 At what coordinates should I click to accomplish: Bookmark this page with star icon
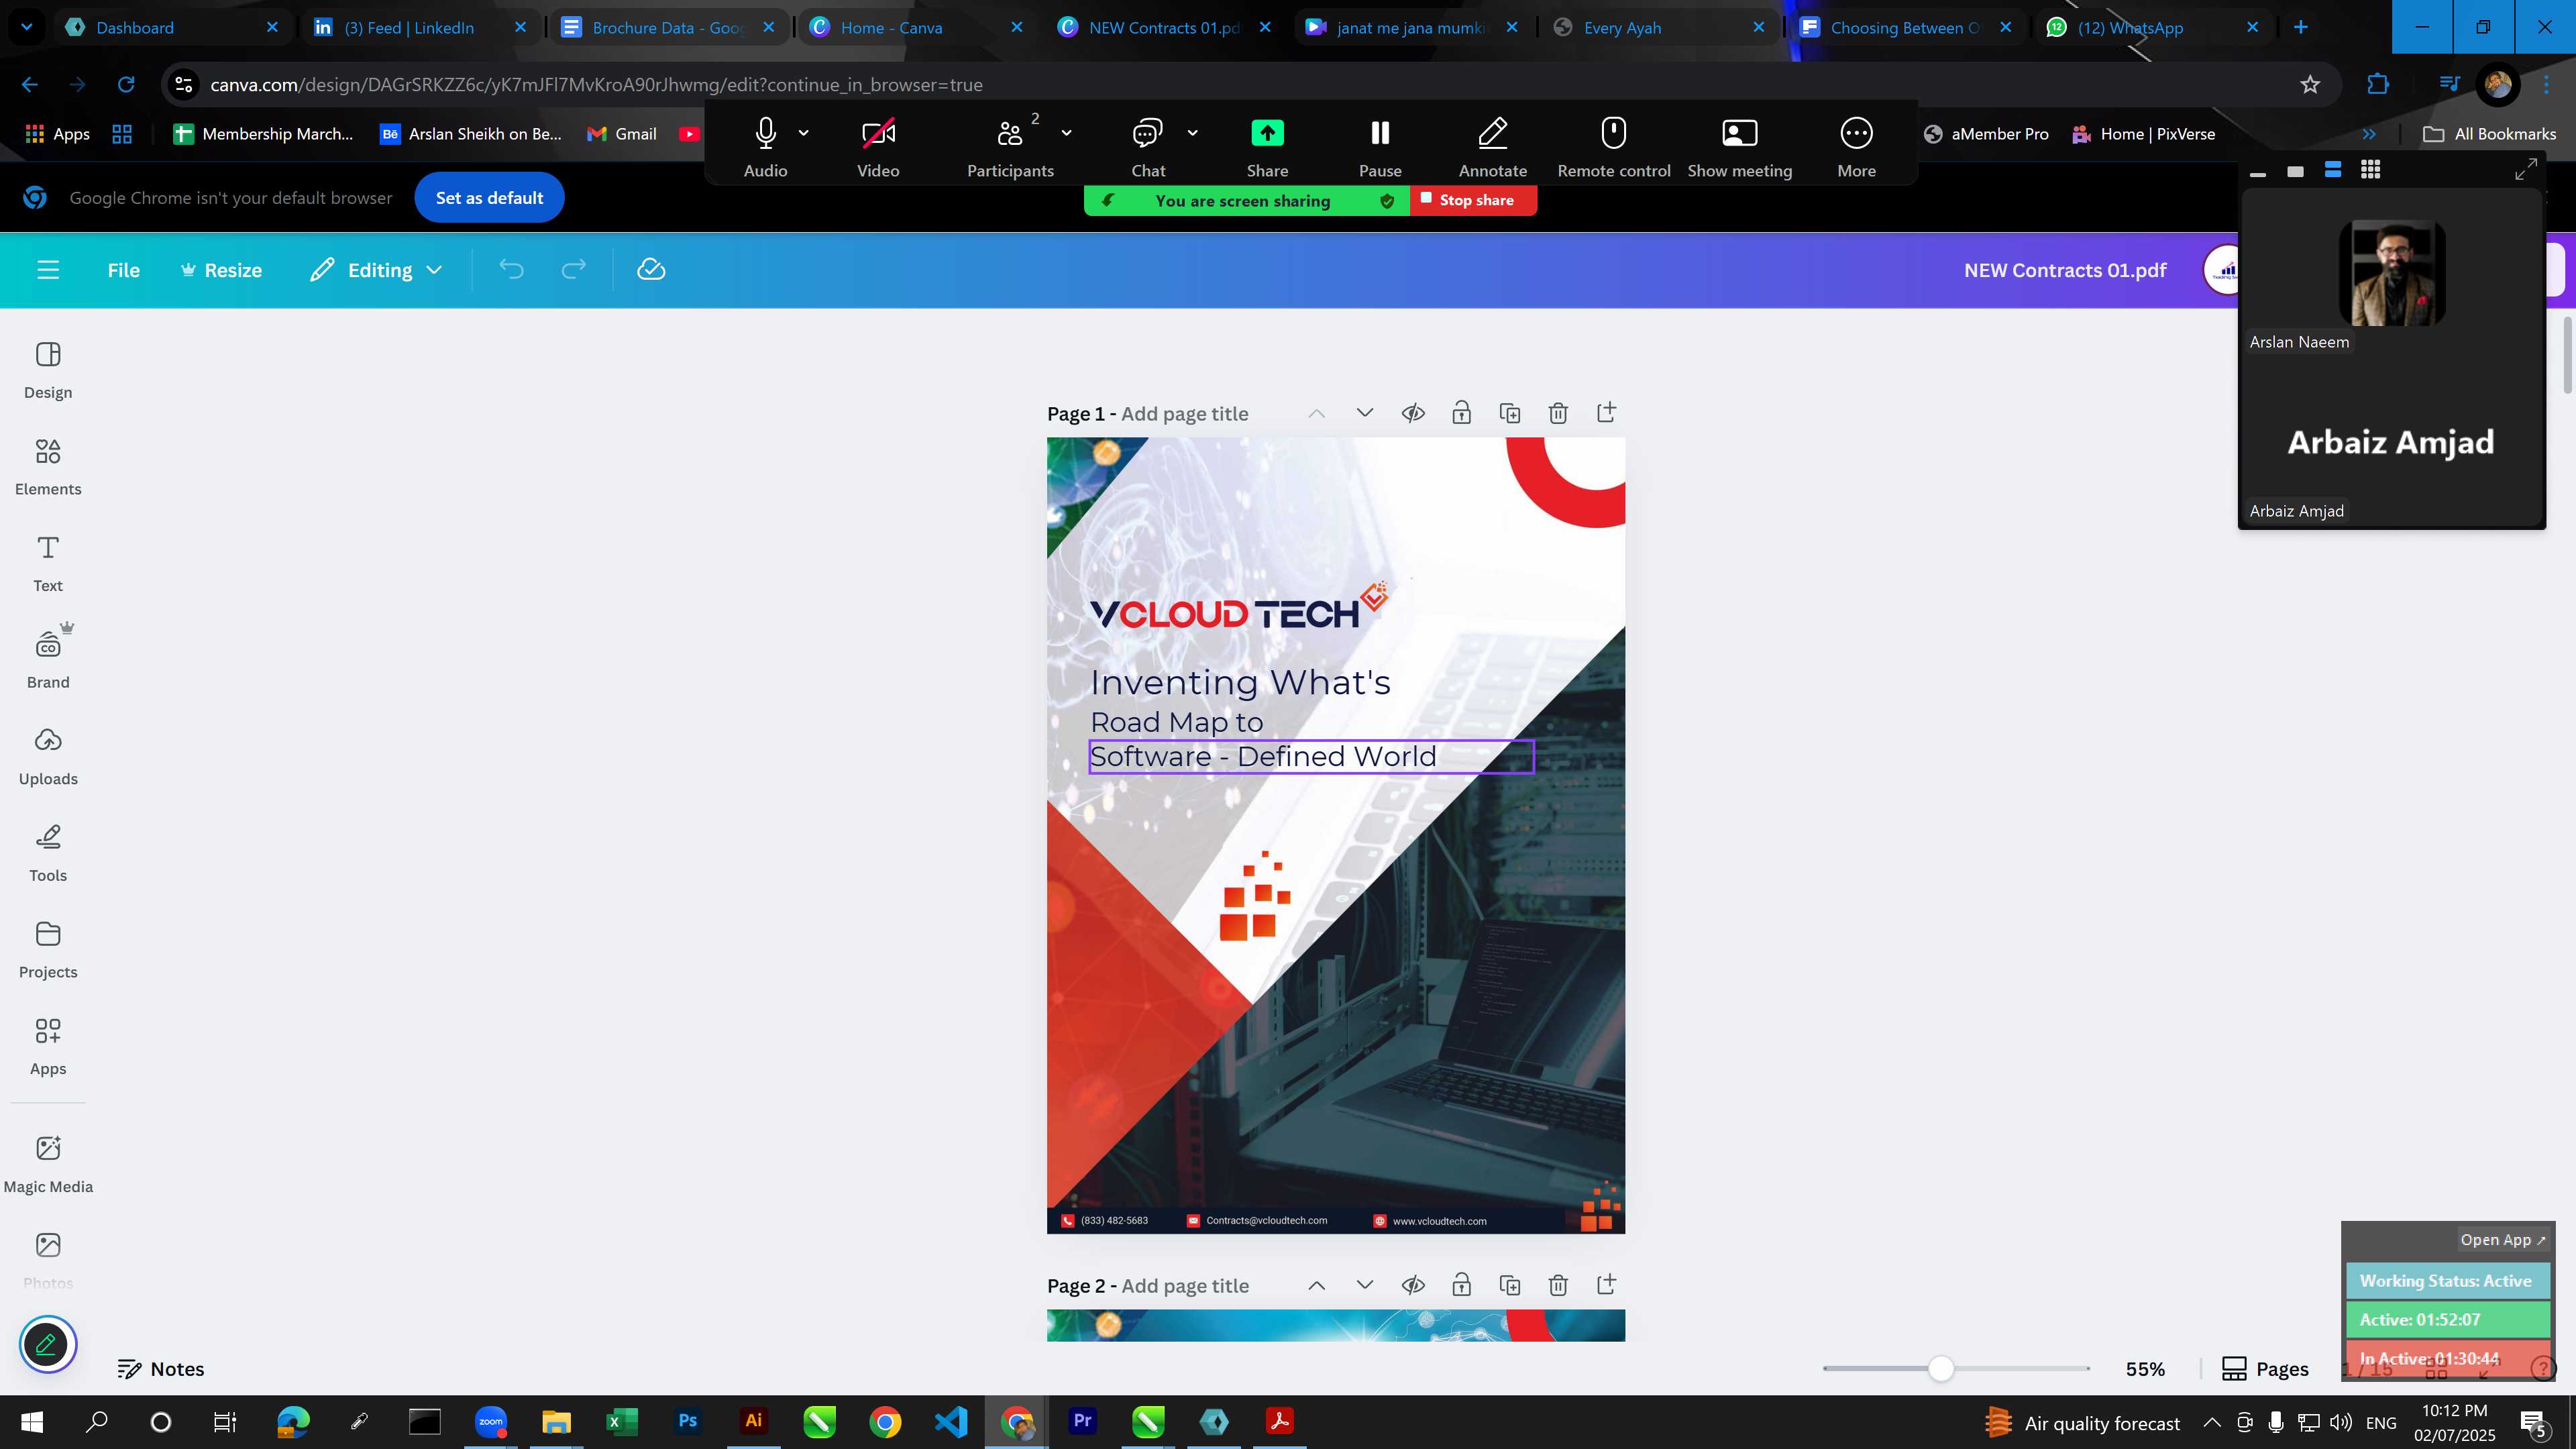(x=2310, y=85)
